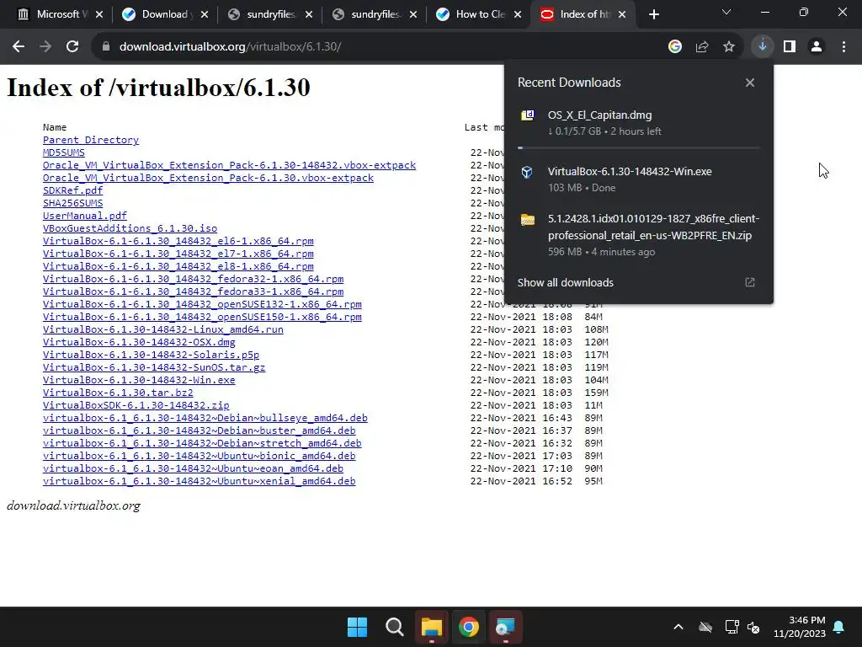Go back using browser back arrow
862x647 pixels.
[19, 47]
